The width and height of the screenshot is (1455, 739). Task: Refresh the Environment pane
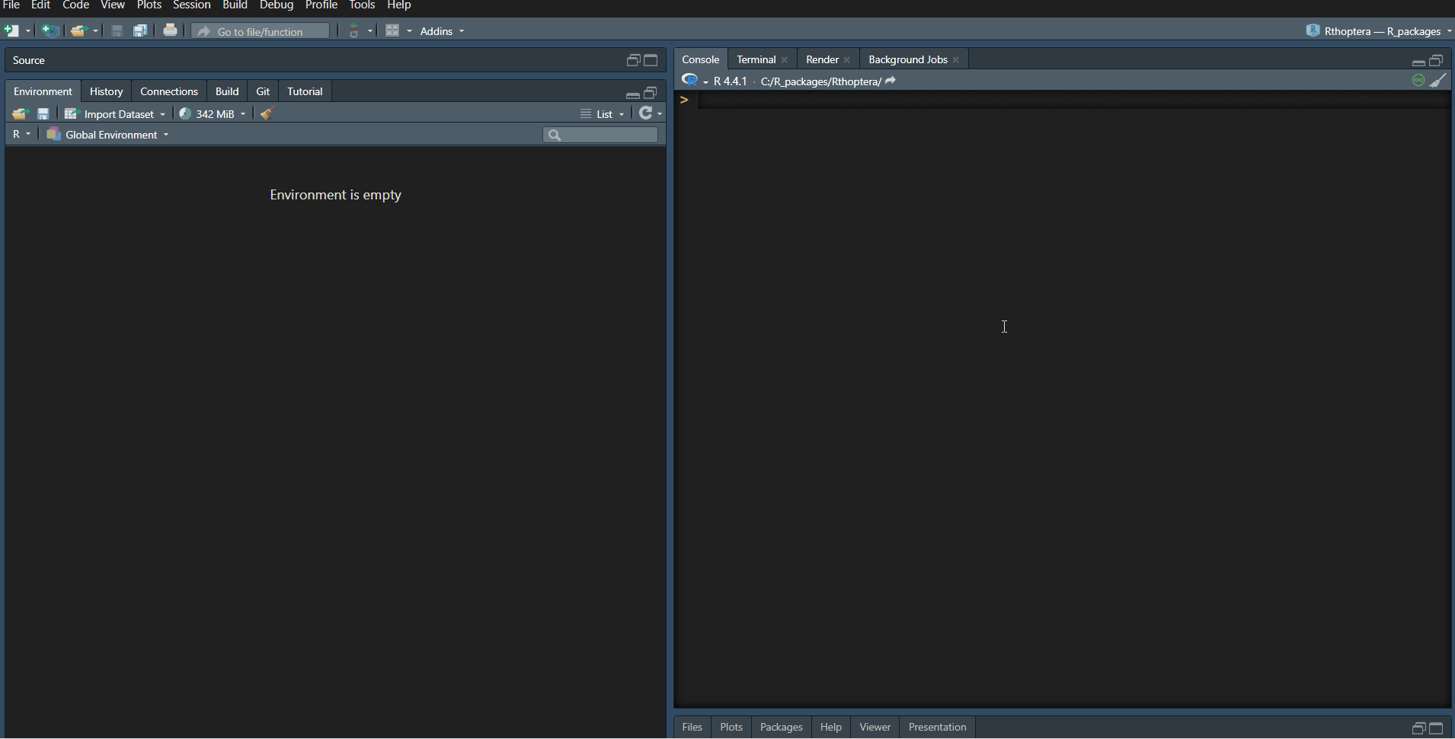coord(645,113)
